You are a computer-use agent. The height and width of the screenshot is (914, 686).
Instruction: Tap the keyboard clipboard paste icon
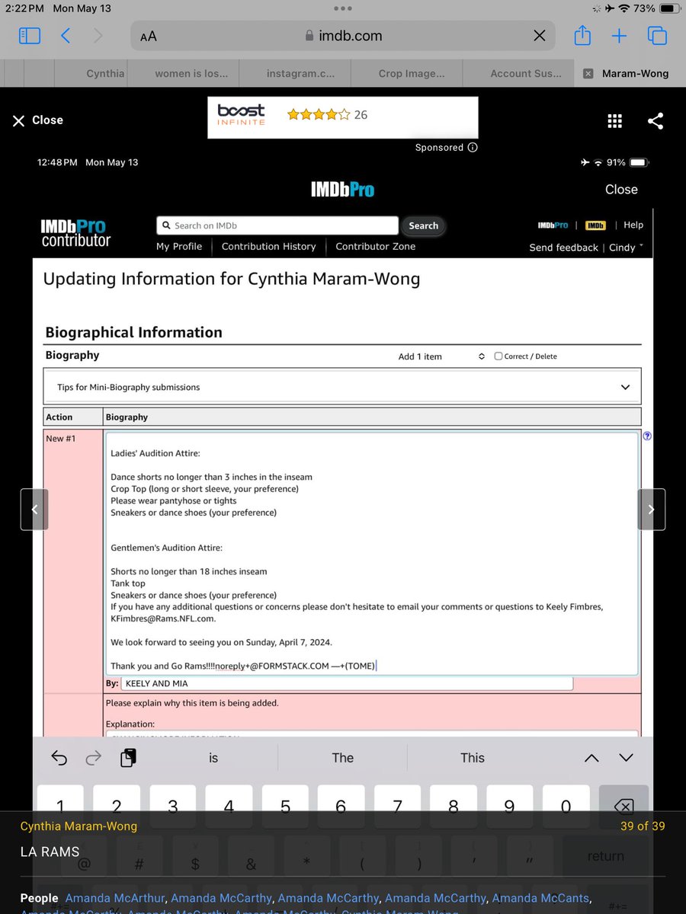click(x=129, y=758)
